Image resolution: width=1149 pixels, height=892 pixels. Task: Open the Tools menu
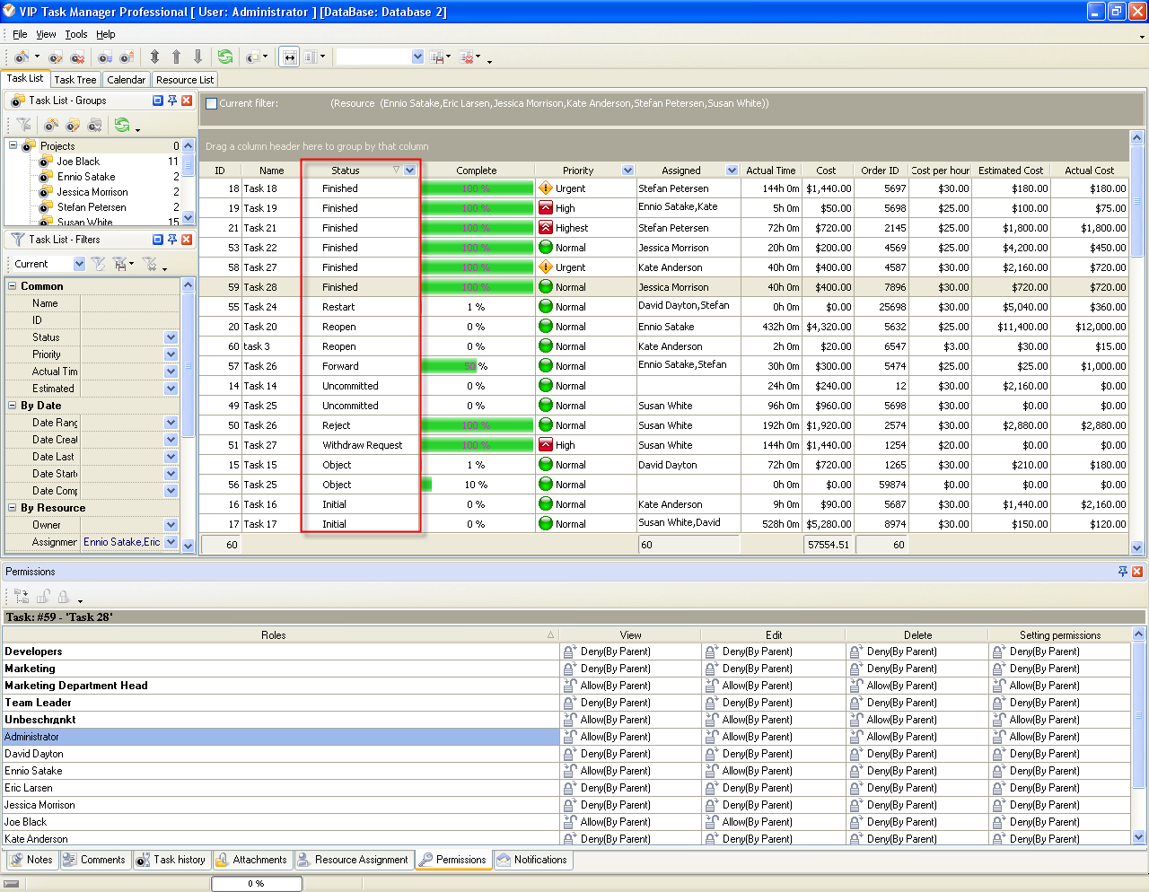[x=76, y=34]
